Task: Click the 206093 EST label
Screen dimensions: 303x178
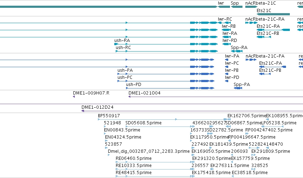Action: (239, 151)
